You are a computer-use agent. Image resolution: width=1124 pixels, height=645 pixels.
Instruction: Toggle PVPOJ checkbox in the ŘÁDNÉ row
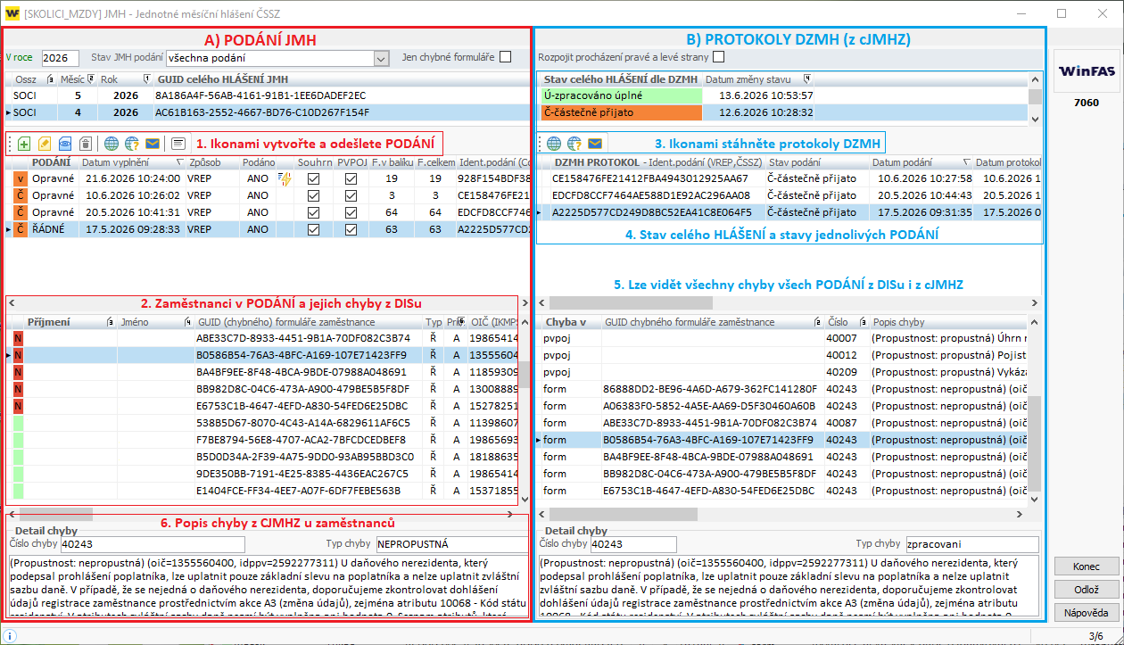click(x=351, y=229)
